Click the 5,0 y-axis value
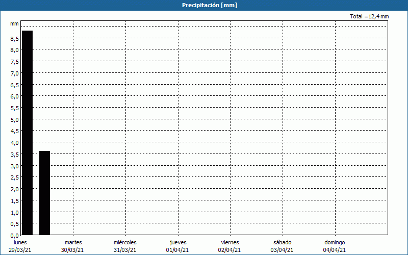 click(x=15, y=120)
